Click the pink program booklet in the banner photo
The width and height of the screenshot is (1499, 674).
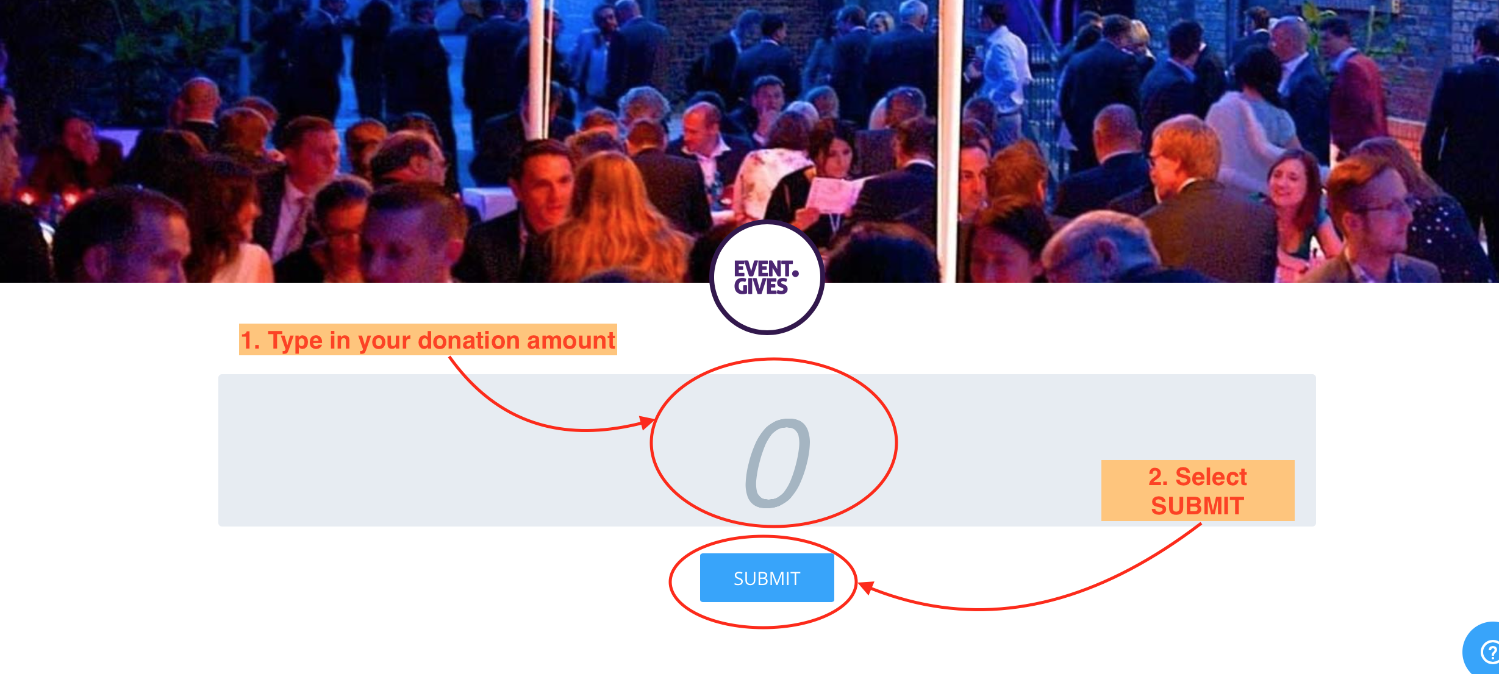tap(834, 194)
